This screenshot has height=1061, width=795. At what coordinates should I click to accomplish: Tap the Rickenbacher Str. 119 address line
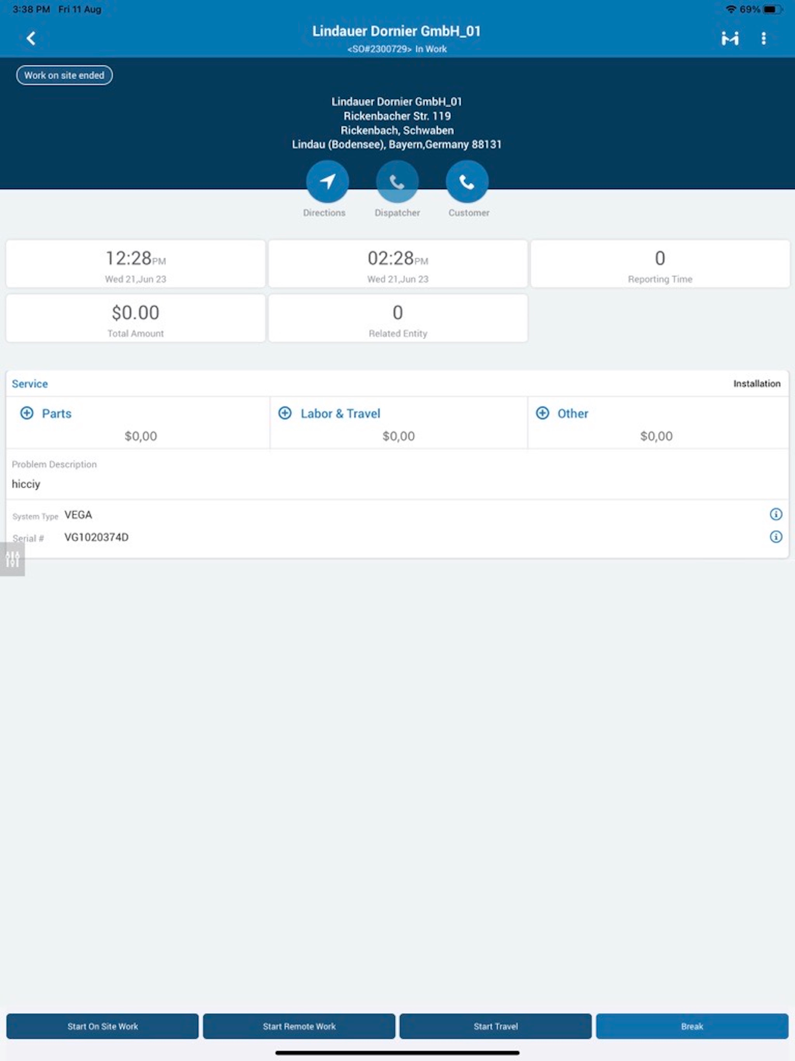397,116
